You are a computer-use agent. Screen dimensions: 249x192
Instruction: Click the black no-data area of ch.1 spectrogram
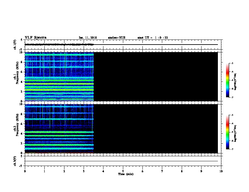point(156,77)
